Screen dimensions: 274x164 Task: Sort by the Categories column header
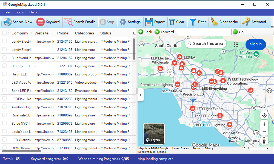84,33
